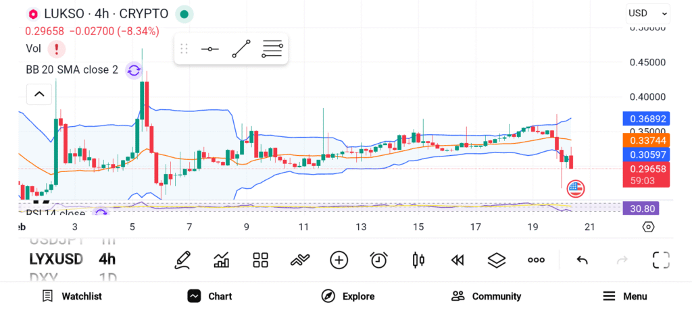The width and height of the screenshot is (692, 311).
Task: Open the 4h interval selector
Action: pyautogui.click(x=107, y=259)
